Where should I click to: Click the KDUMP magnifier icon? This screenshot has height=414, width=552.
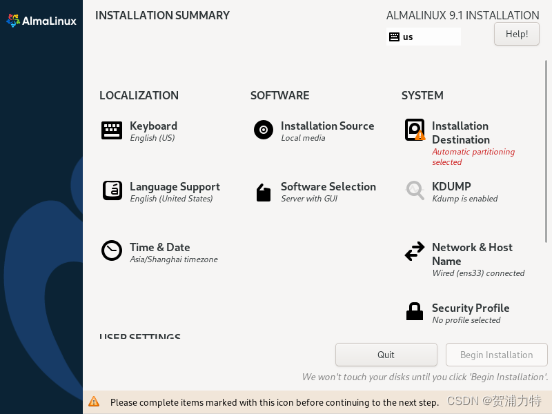415,190
